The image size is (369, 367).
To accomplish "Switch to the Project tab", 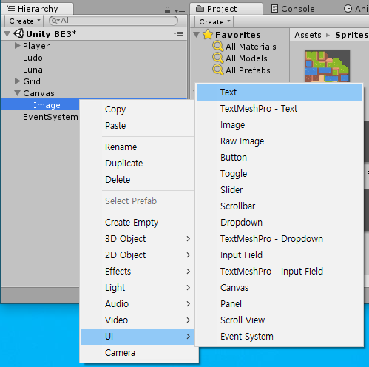I will coord(226,9).
